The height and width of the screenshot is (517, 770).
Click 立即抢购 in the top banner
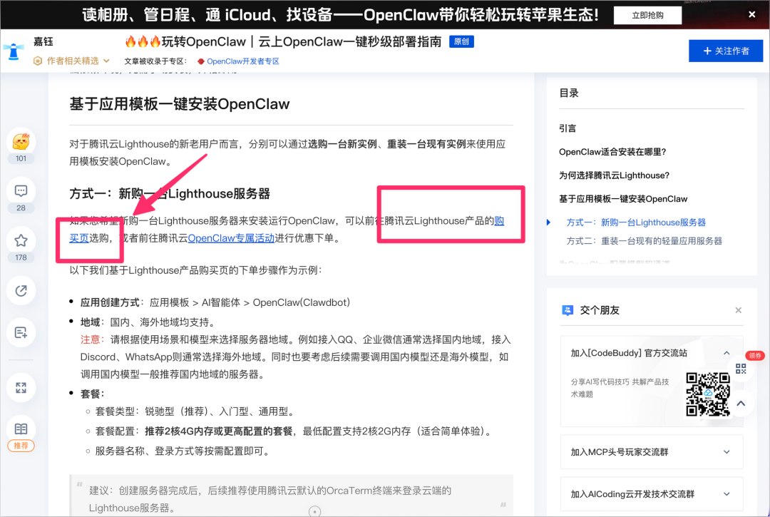click(647, 14)
